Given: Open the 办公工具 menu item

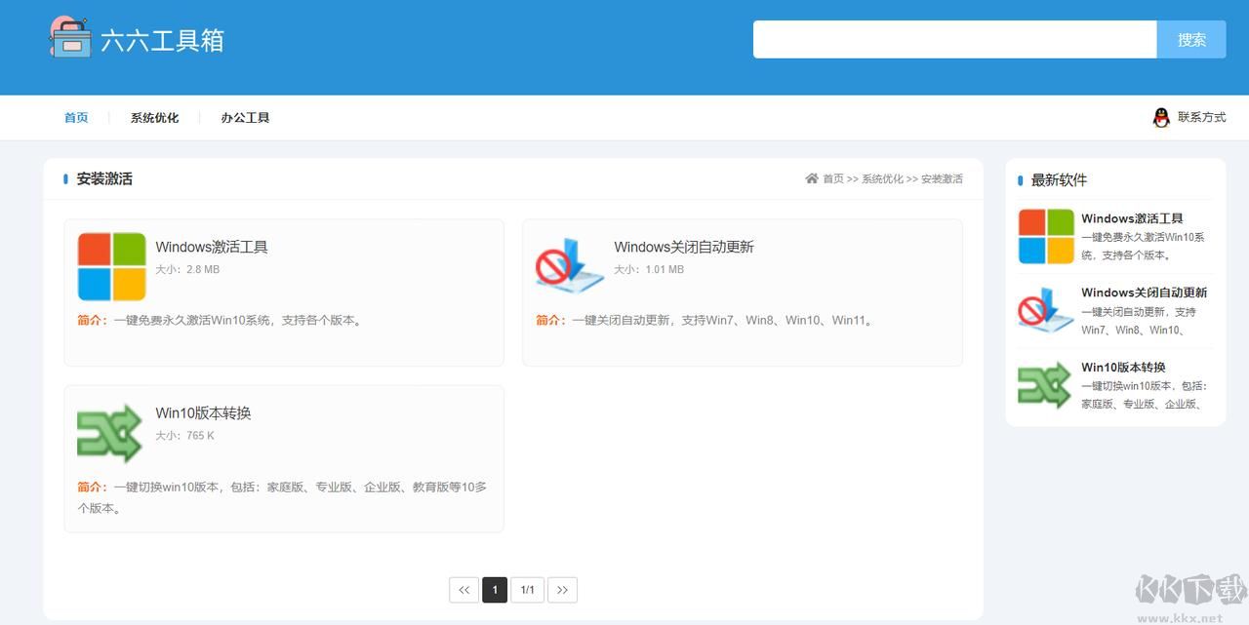Looking at the screenshot, I should [245, 117].
